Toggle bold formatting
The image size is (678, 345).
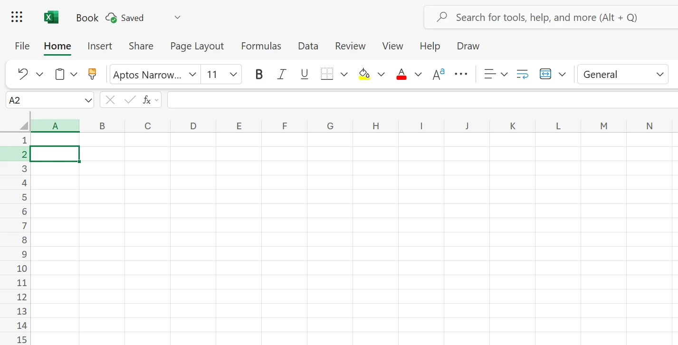[258, 74]
